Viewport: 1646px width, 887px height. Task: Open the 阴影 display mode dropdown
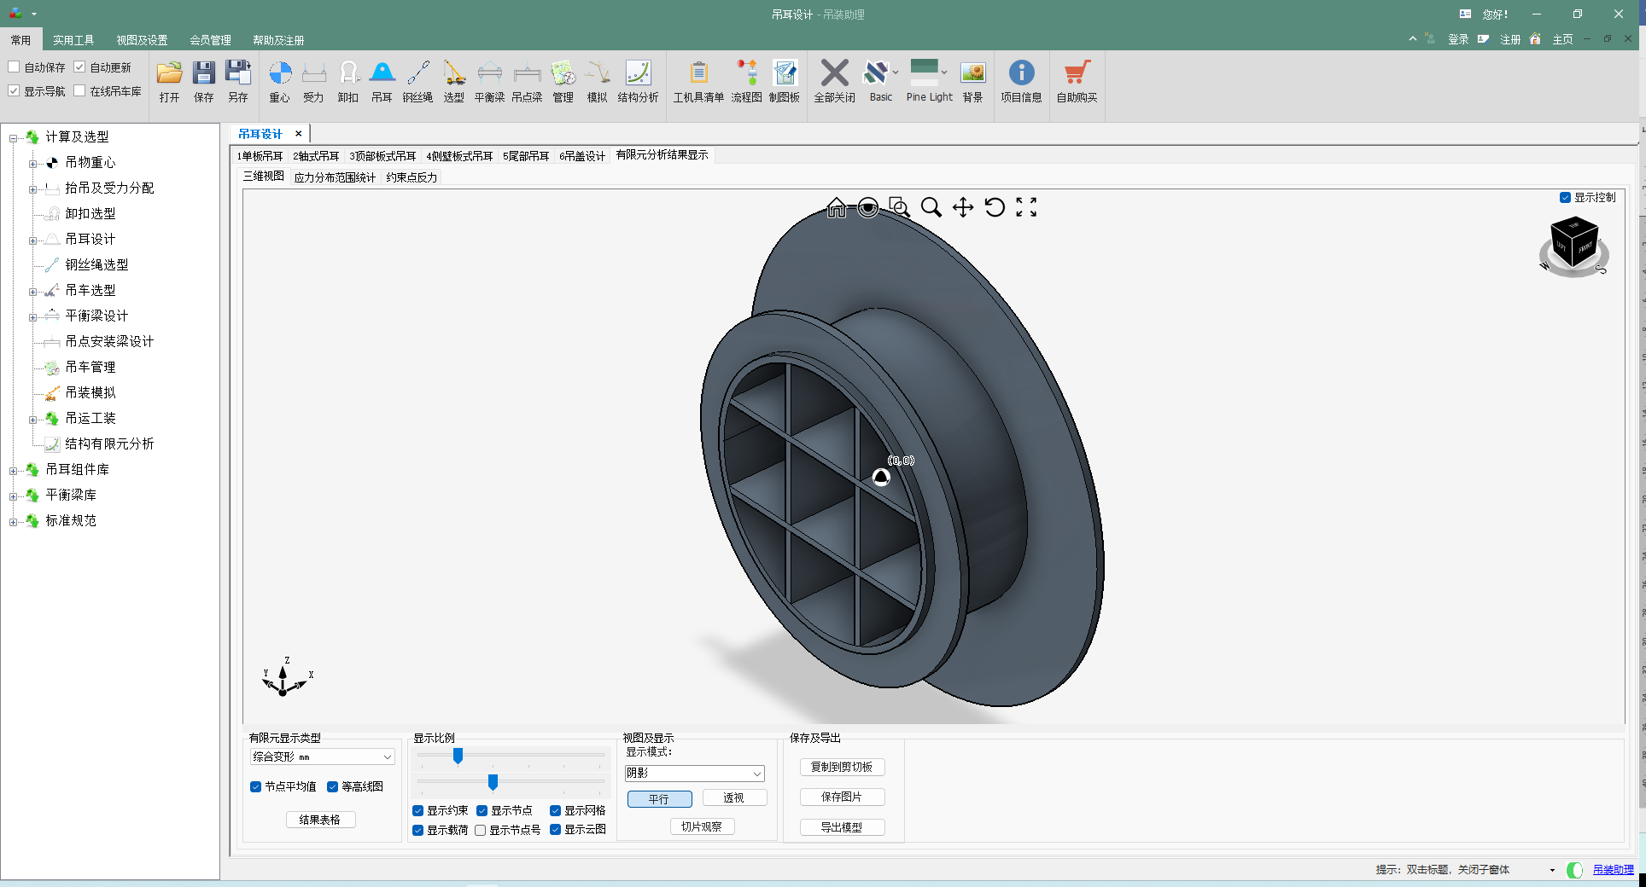694,774
